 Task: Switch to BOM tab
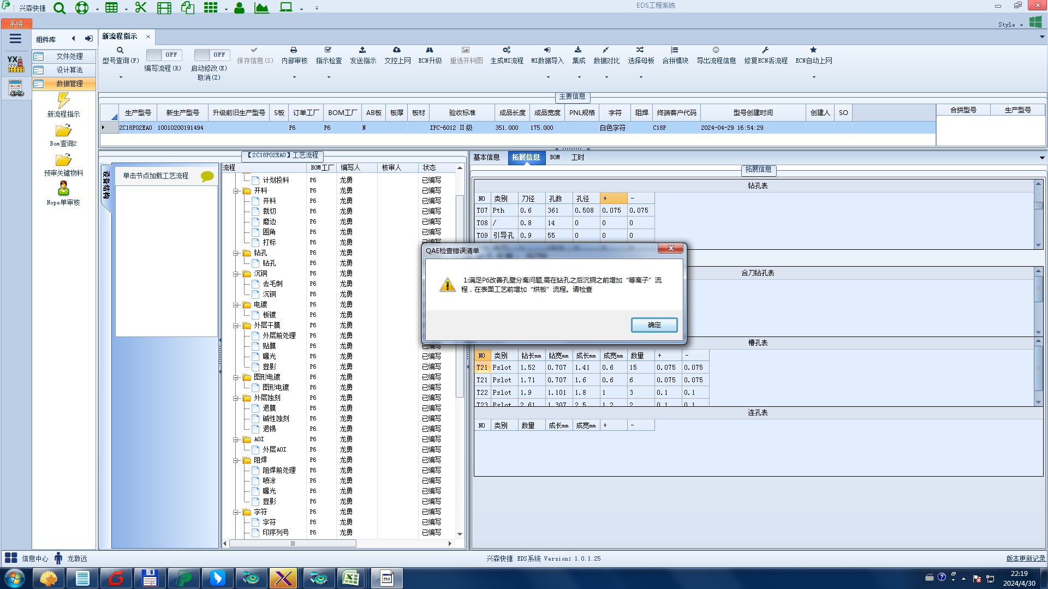click(555, 157)
